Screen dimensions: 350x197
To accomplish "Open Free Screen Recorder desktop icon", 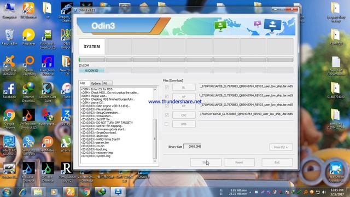I will [336, 172].
